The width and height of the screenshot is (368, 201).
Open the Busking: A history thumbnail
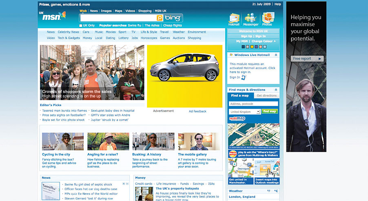[153, 141]
